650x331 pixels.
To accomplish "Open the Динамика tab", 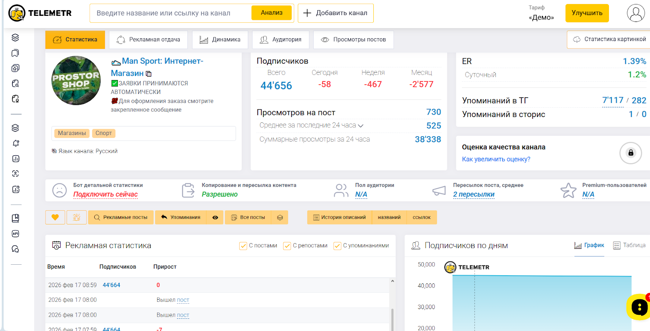I will tap(220, 39).
